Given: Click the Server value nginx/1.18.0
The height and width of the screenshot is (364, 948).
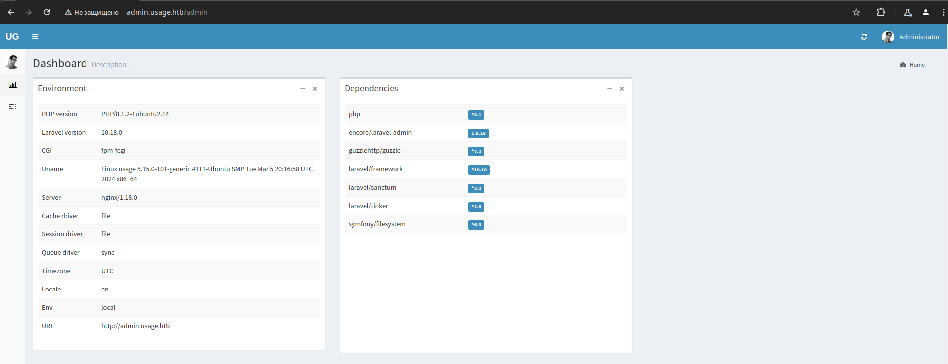Looking at the screenshot, I should (119, 197).
